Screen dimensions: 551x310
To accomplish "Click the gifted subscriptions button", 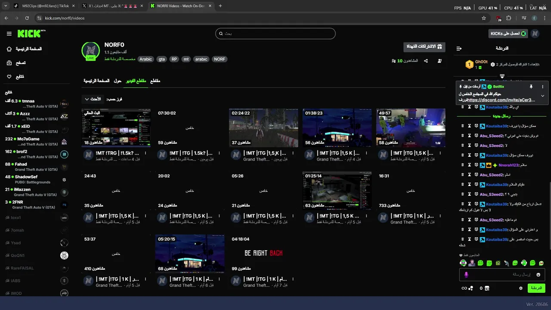I will point(424,46).
